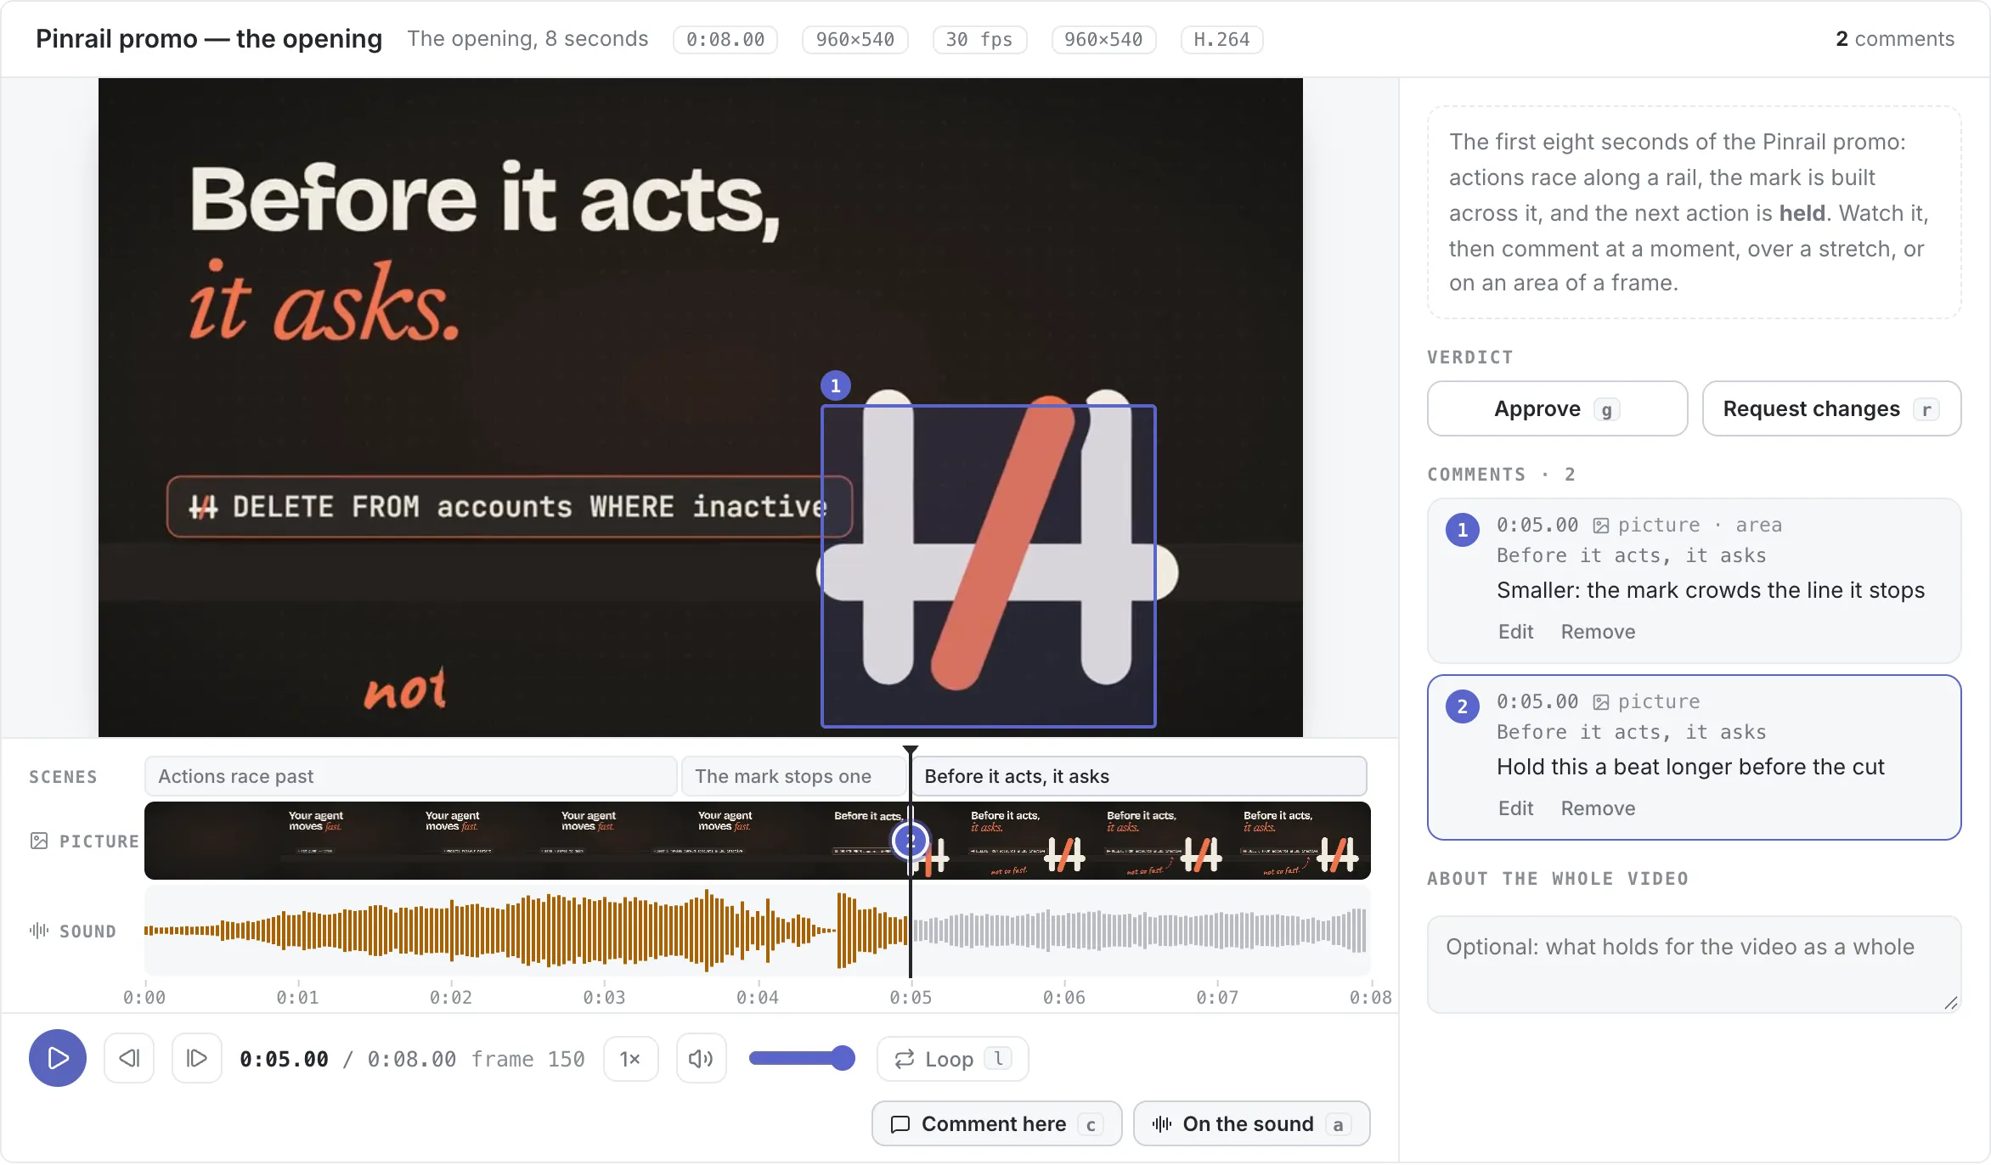Click the 2 comments counter in header

[x=1895, y=39]
